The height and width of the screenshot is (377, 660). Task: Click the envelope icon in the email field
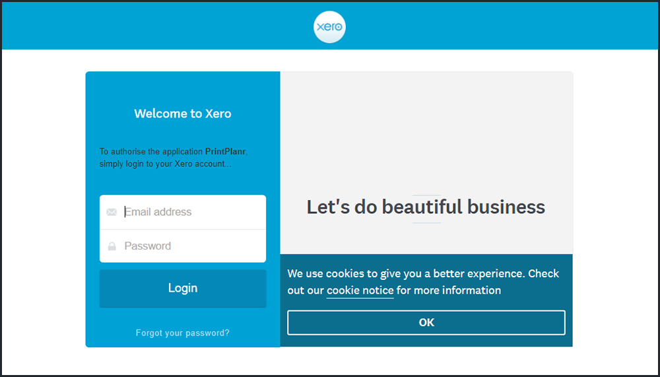coord(112,212)
